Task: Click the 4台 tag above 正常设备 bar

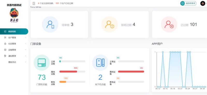Action: 61,58
